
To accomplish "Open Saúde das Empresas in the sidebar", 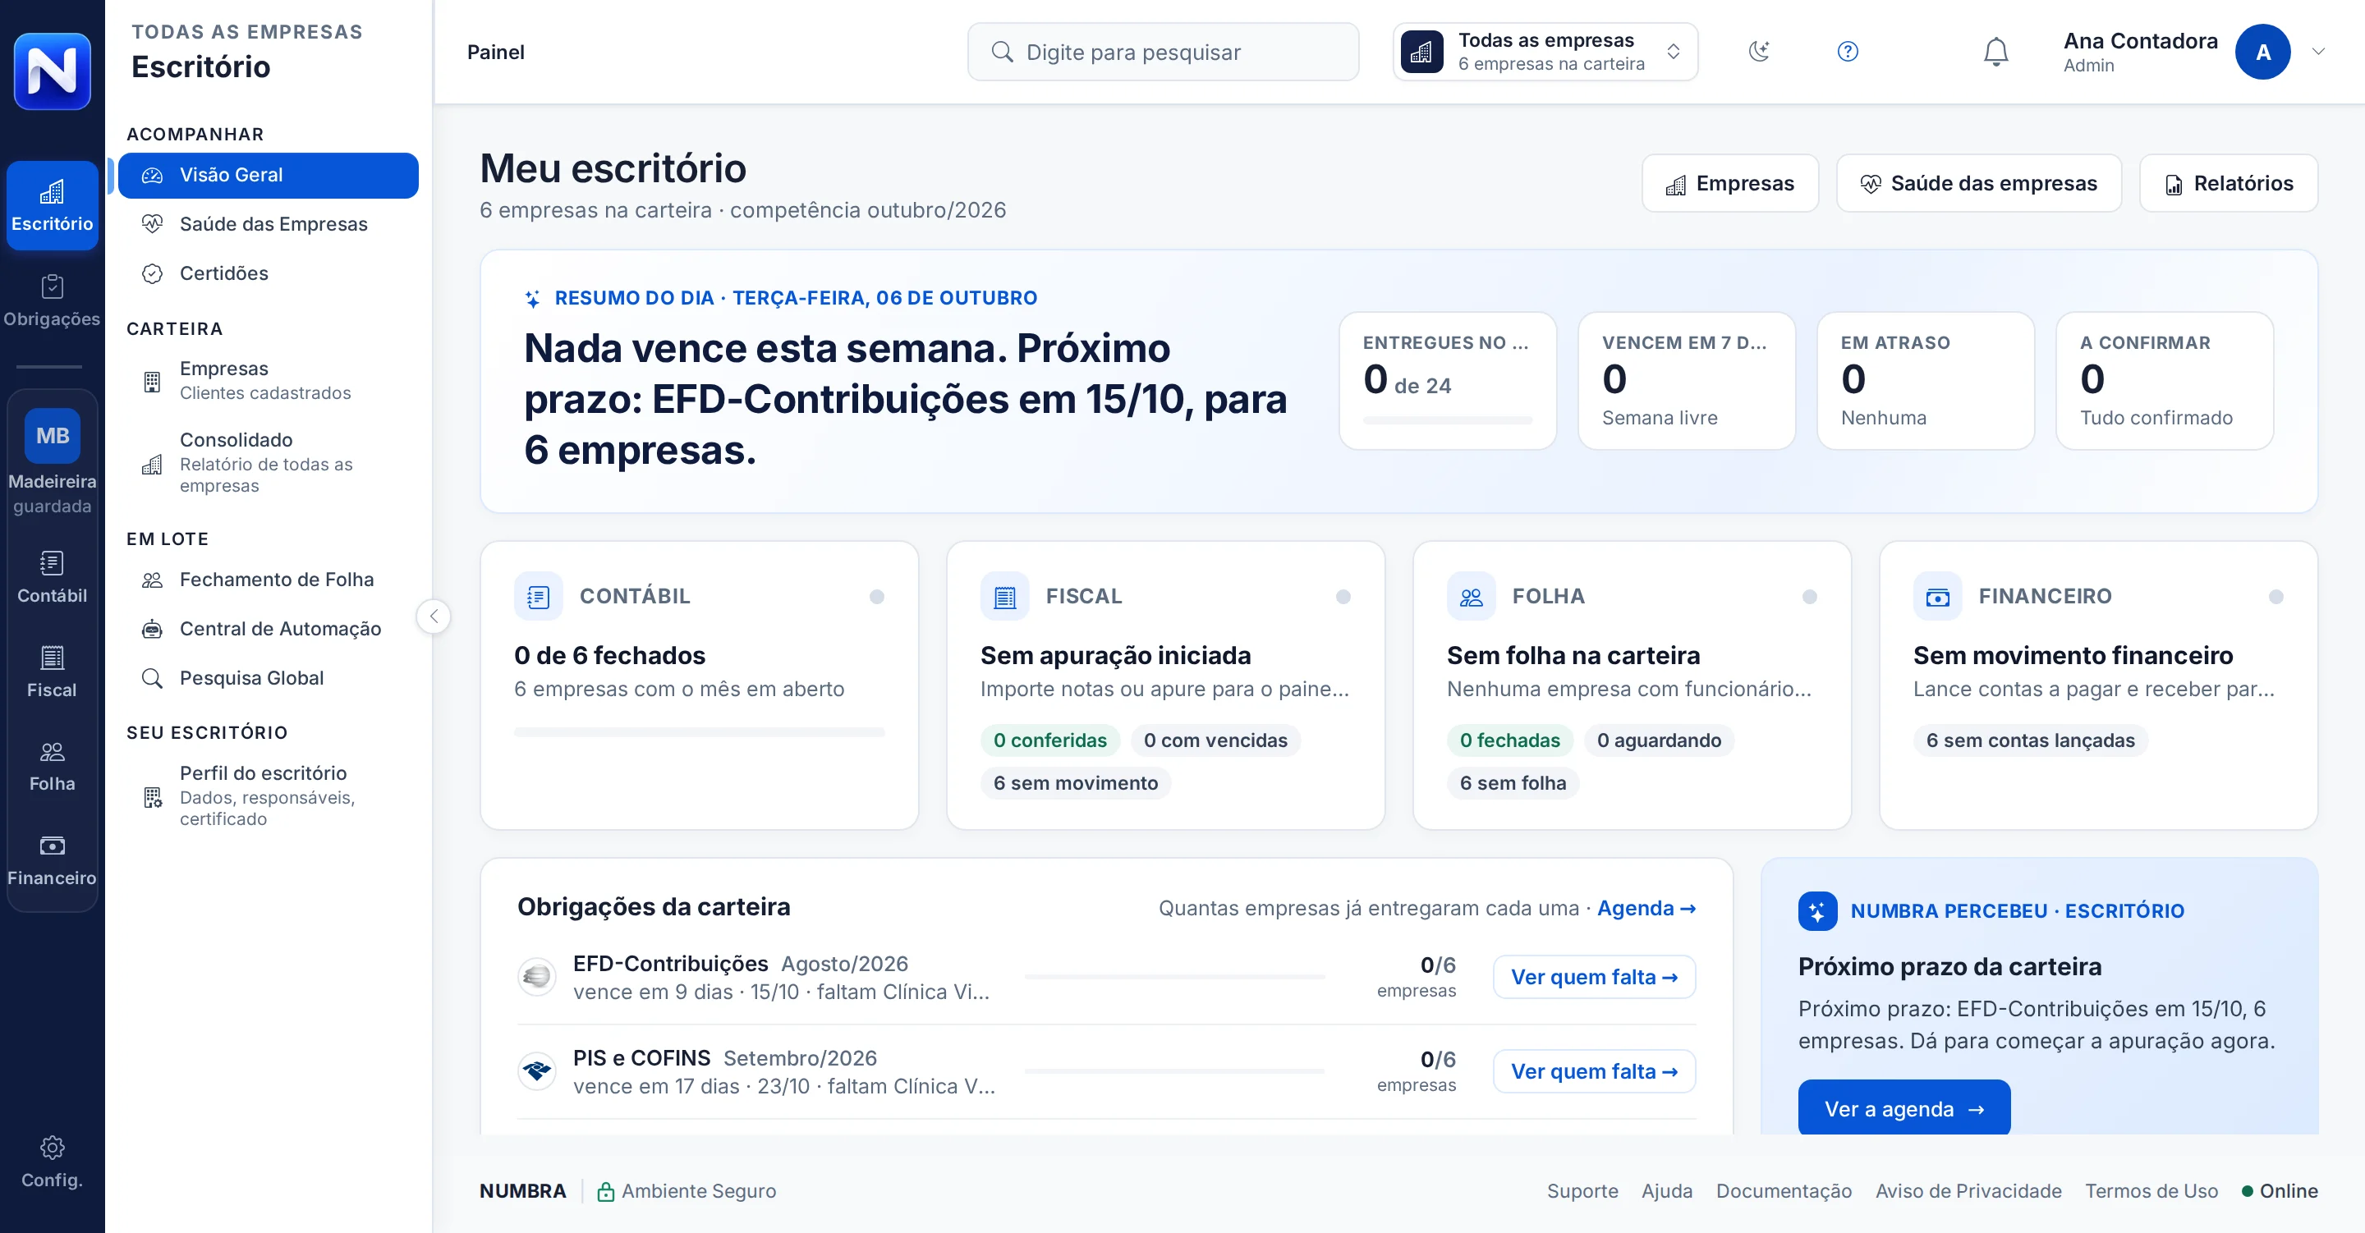I will 268,224.
